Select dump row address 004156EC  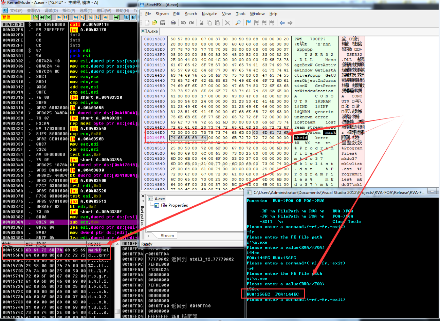click(x=56, y=250)
